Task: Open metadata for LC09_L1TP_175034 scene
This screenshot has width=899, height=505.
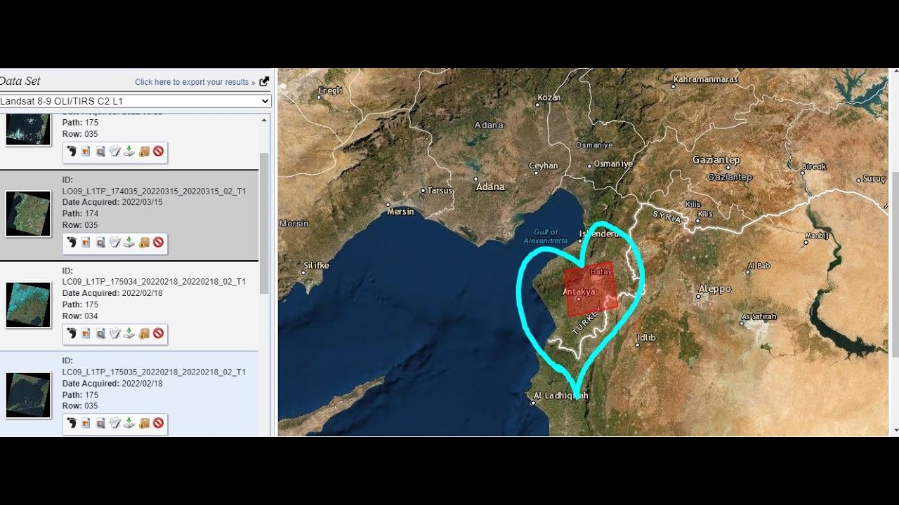Action: [115, 334]
